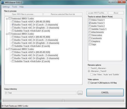Uncheck Czech Audio Track under Testovaci MKV 1
Screen dimensions: 127x109
(x=13, y=25)
